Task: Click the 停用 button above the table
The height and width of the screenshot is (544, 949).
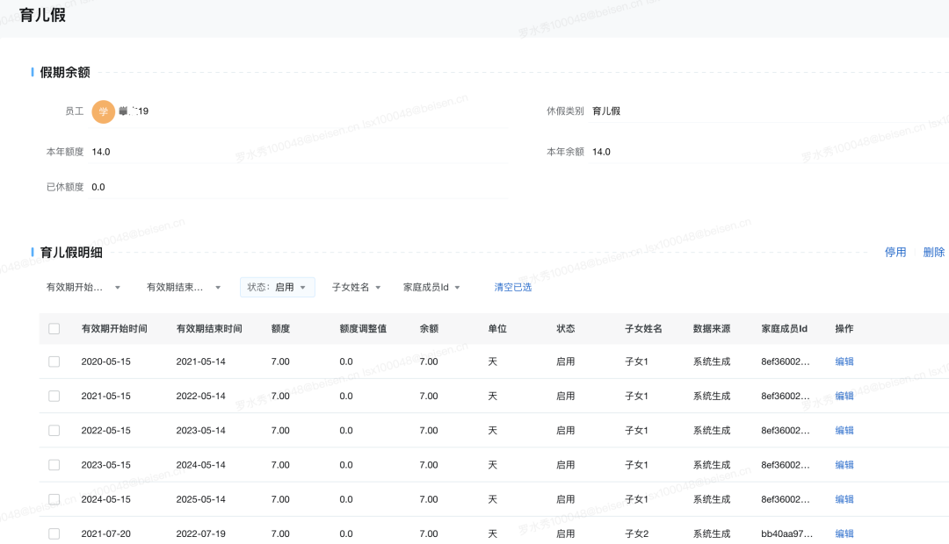Action: click(x=895, y=252)
